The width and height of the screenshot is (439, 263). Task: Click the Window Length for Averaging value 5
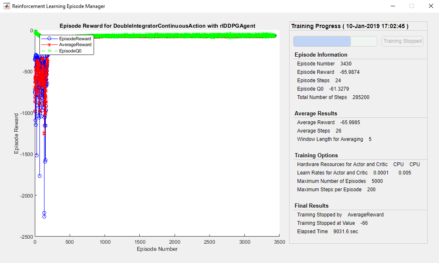(370, 139)
